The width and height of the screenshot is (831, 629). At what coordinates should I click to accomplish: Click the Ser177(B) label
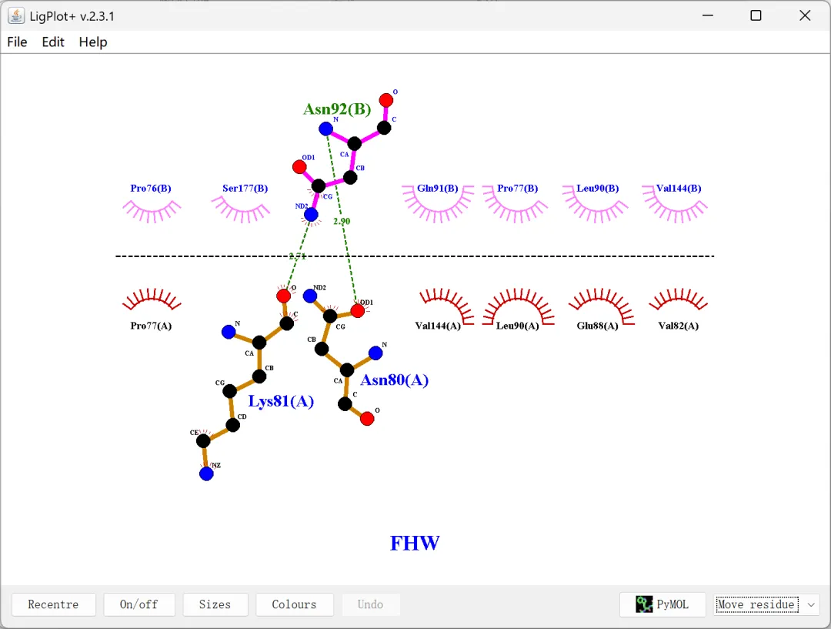click(x=245, y=189)
